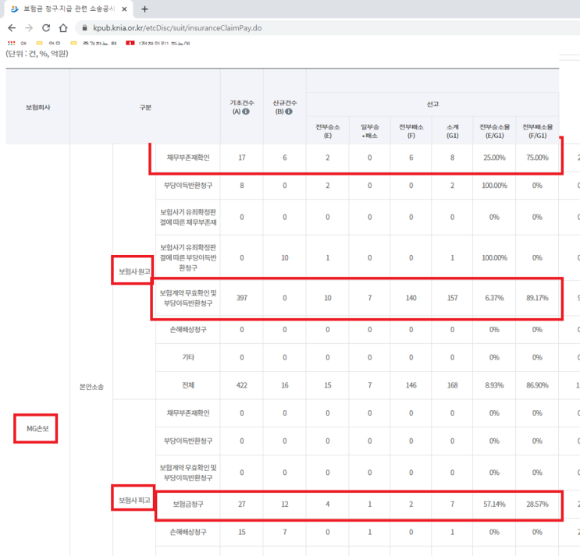Close the 보험금 청구·지급 관련 소송공시 tab

[125, 9]
